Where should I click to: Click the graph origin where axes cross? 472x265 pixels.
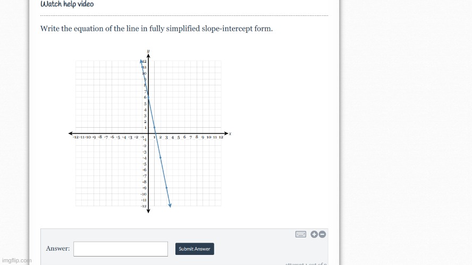click(148, 133)
